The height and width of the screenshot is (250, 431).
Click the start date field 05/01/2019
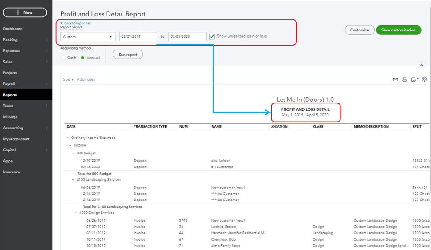pos(138,37)
